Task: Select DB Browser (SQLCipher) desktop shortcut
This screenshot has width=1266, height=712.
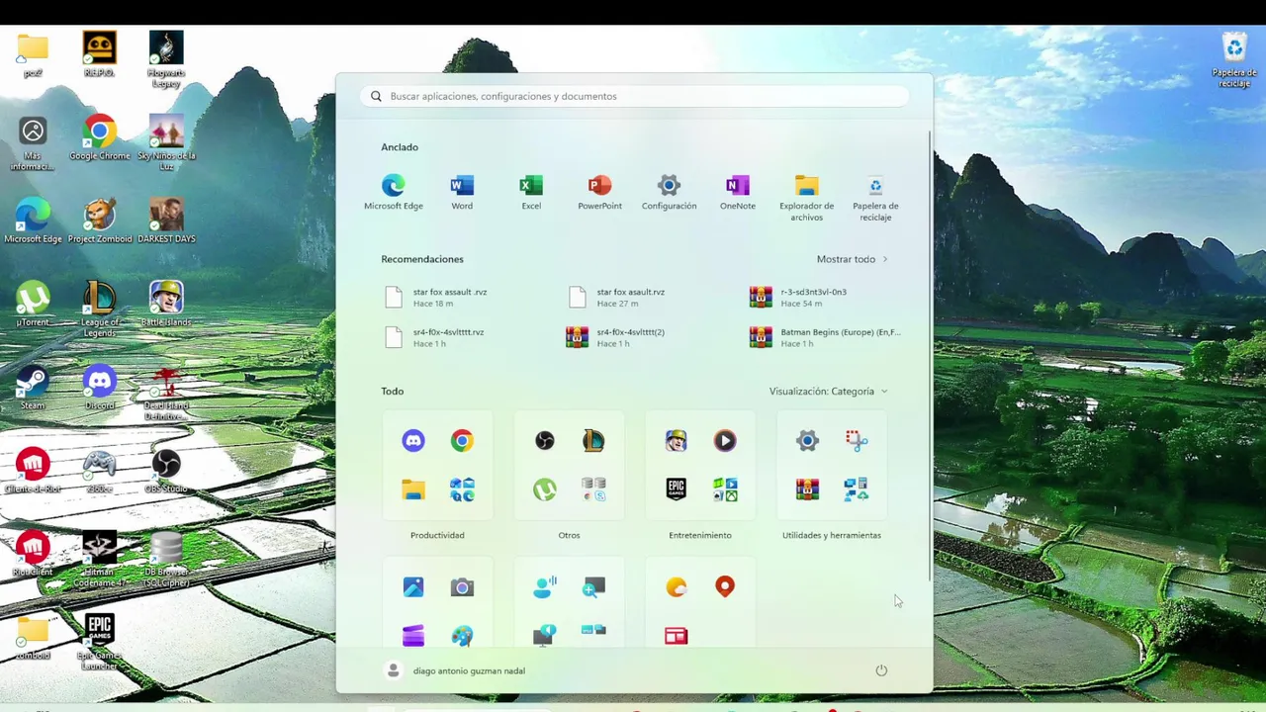Action: point(166,560)
